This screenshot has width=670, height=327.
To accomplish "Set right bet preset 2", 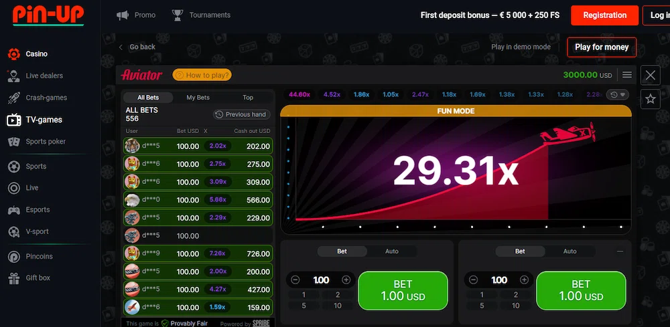I will tap(516, 295).
